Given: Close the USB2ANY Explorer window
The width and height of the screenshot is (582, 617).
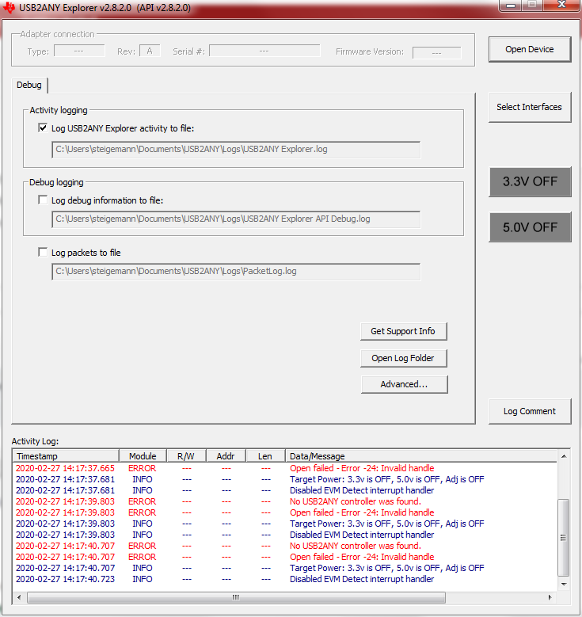Looking at the screenshot, I should [x=562, y=5].
